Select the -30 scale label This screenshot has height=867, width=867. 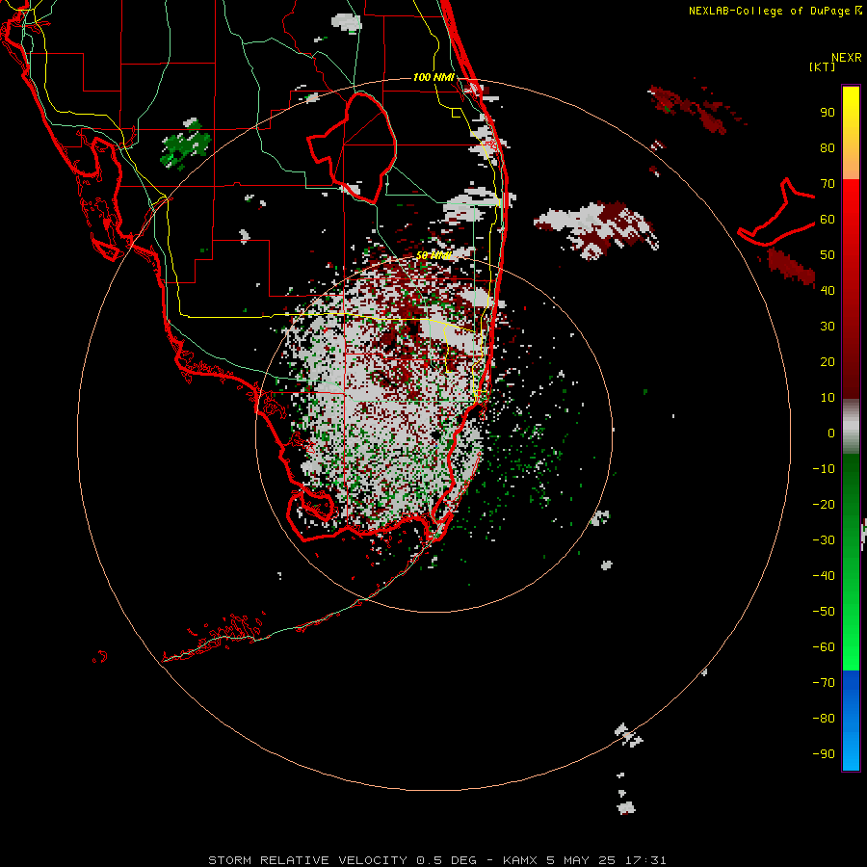[824, 540]
